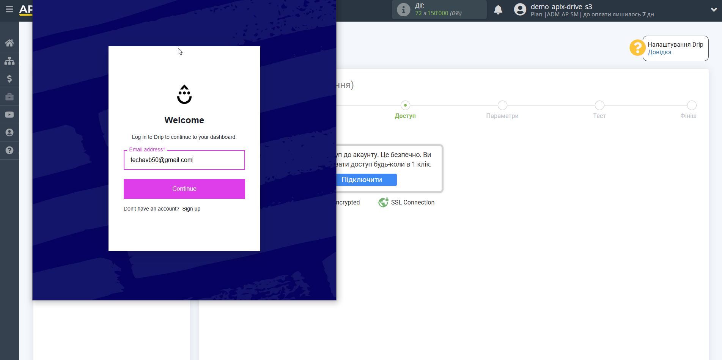Open connections sitemap icon in sidebar

coord(9,61)
